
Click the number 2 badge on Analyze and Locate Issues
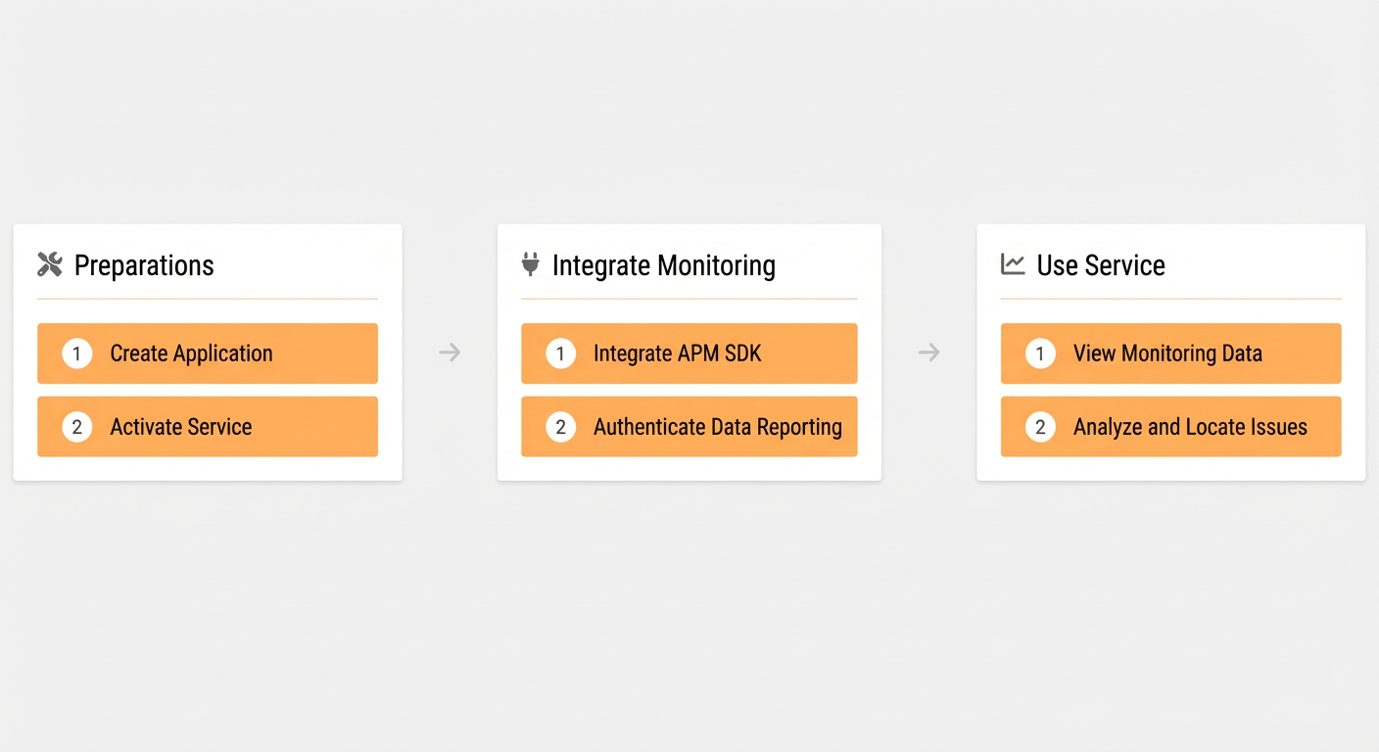(1040, 427)
